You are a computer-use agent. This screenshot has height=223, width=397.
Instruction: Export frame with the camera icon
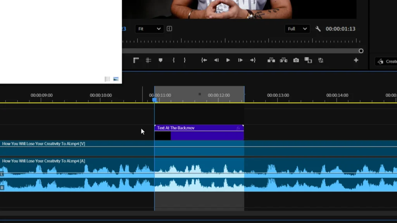click(296, 60)
